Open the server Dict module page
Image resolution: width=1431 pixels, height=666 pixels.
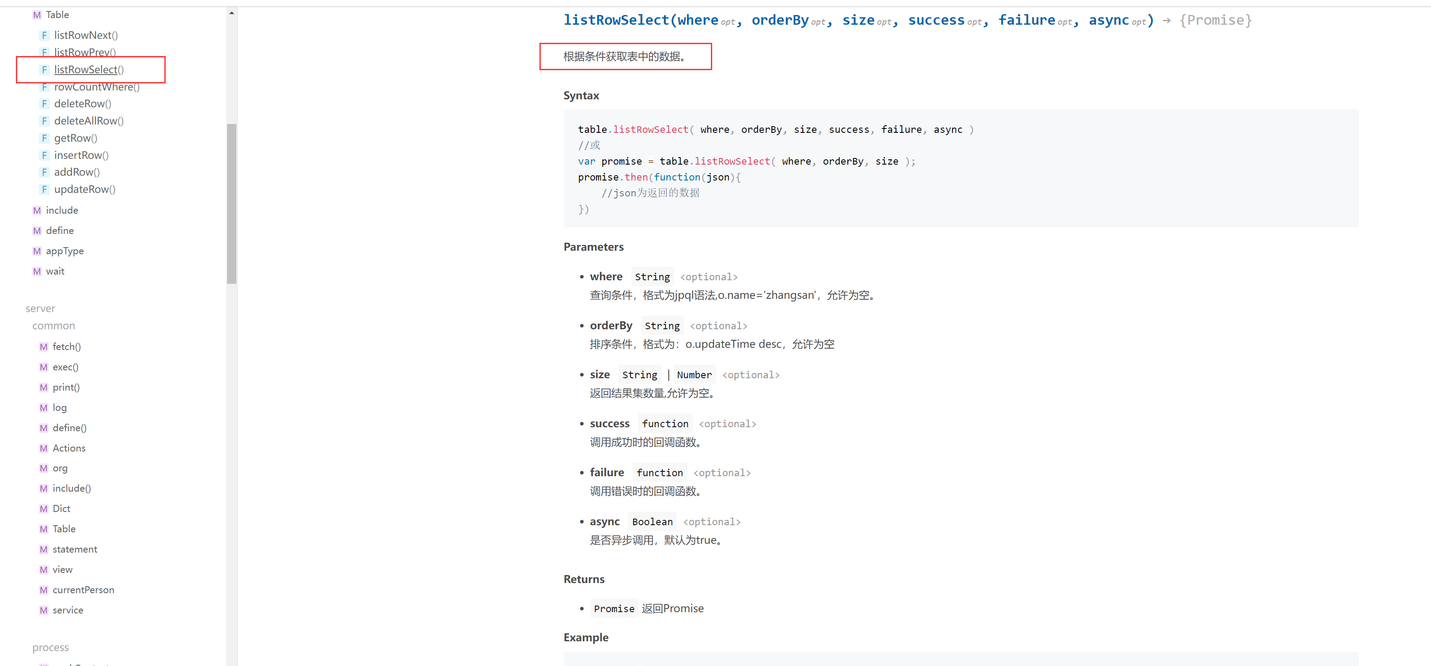(x=61, y=509)
